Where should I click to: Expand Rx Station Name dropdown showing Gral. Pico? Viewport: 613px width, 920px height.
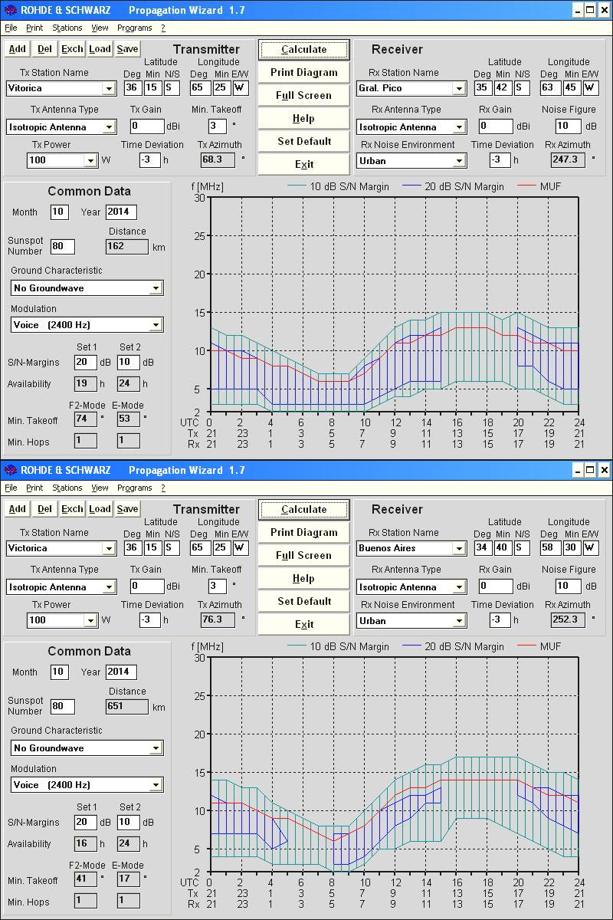[459, 88]
